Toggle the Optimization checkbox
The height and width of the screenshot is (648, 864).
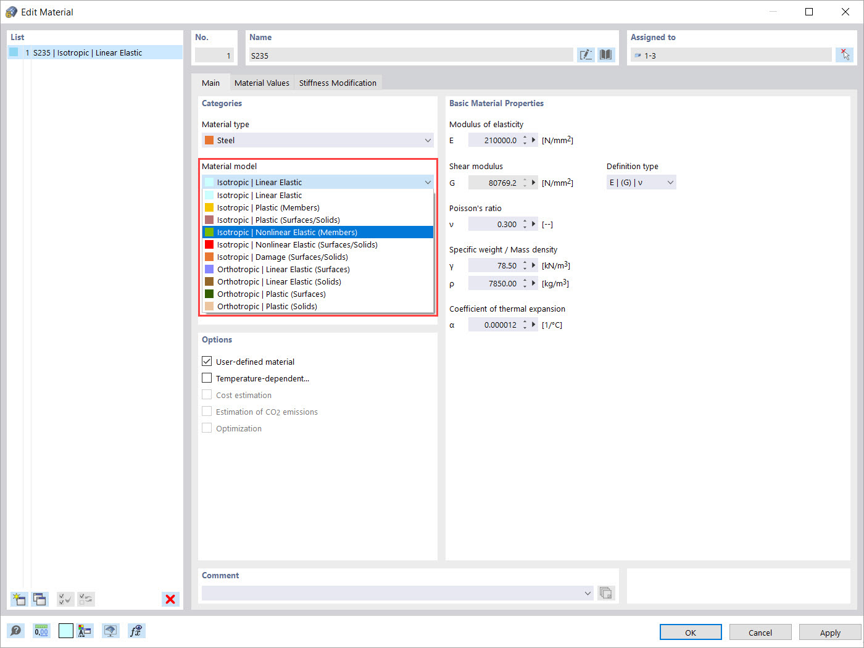point(207,428)
